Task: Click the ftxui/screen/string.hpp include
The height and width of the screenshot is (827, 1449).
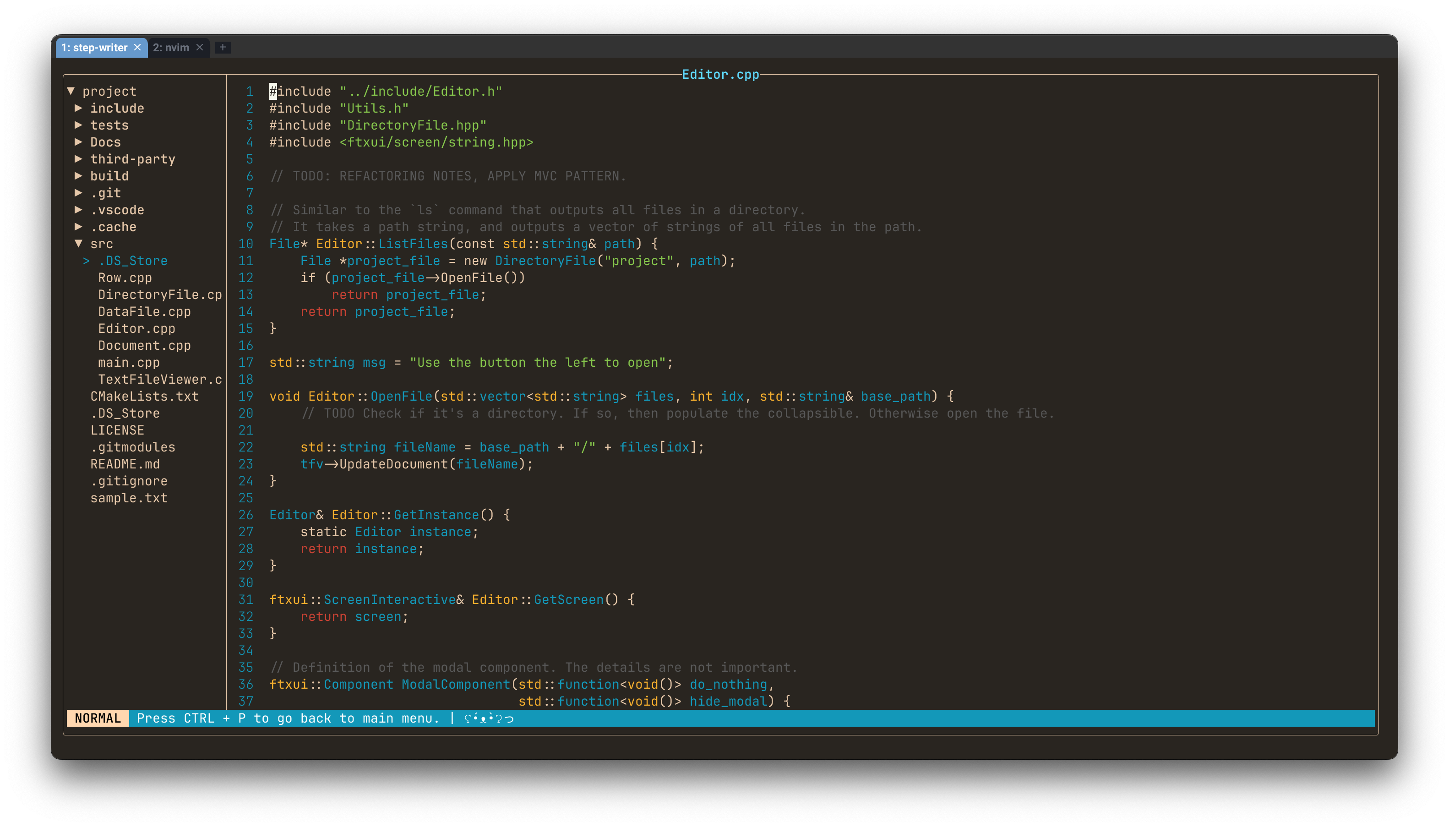Action: pos(436,142)
